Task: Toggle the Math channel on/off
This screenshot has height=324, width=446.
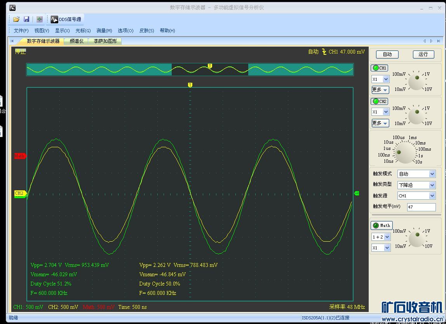Action: [382, 225]
